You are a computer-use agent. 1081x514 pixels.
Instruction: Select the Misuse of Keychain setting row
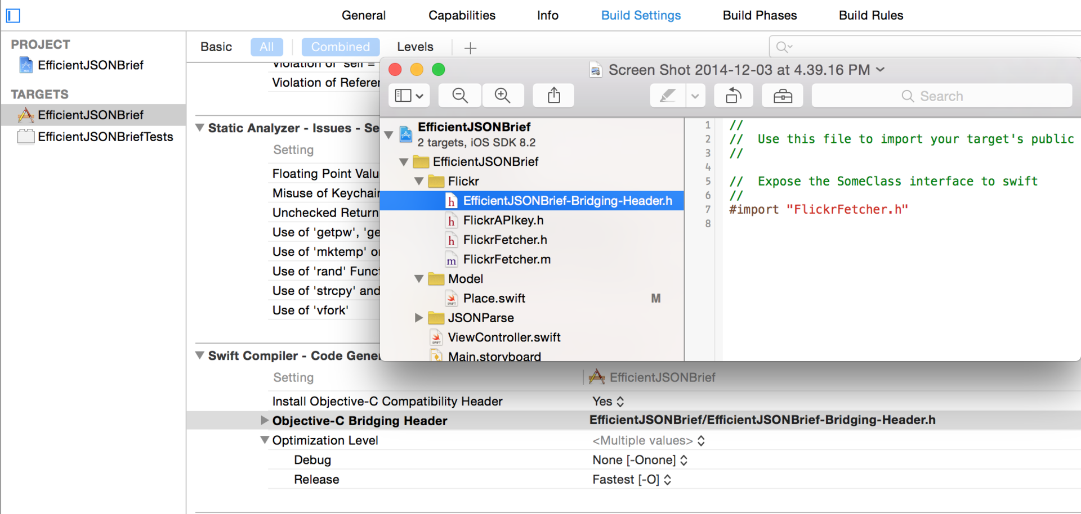click(x=325, y=193)
